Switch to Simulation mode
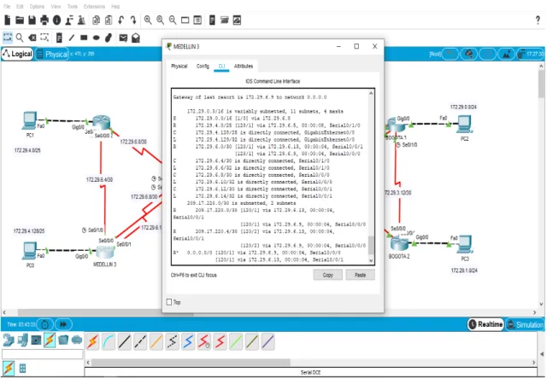Viewport: 547px width, 378px height. [x=525, y=325]
